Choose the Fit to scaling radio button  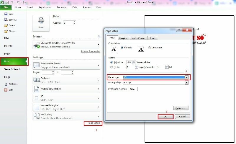click(112, 67)
